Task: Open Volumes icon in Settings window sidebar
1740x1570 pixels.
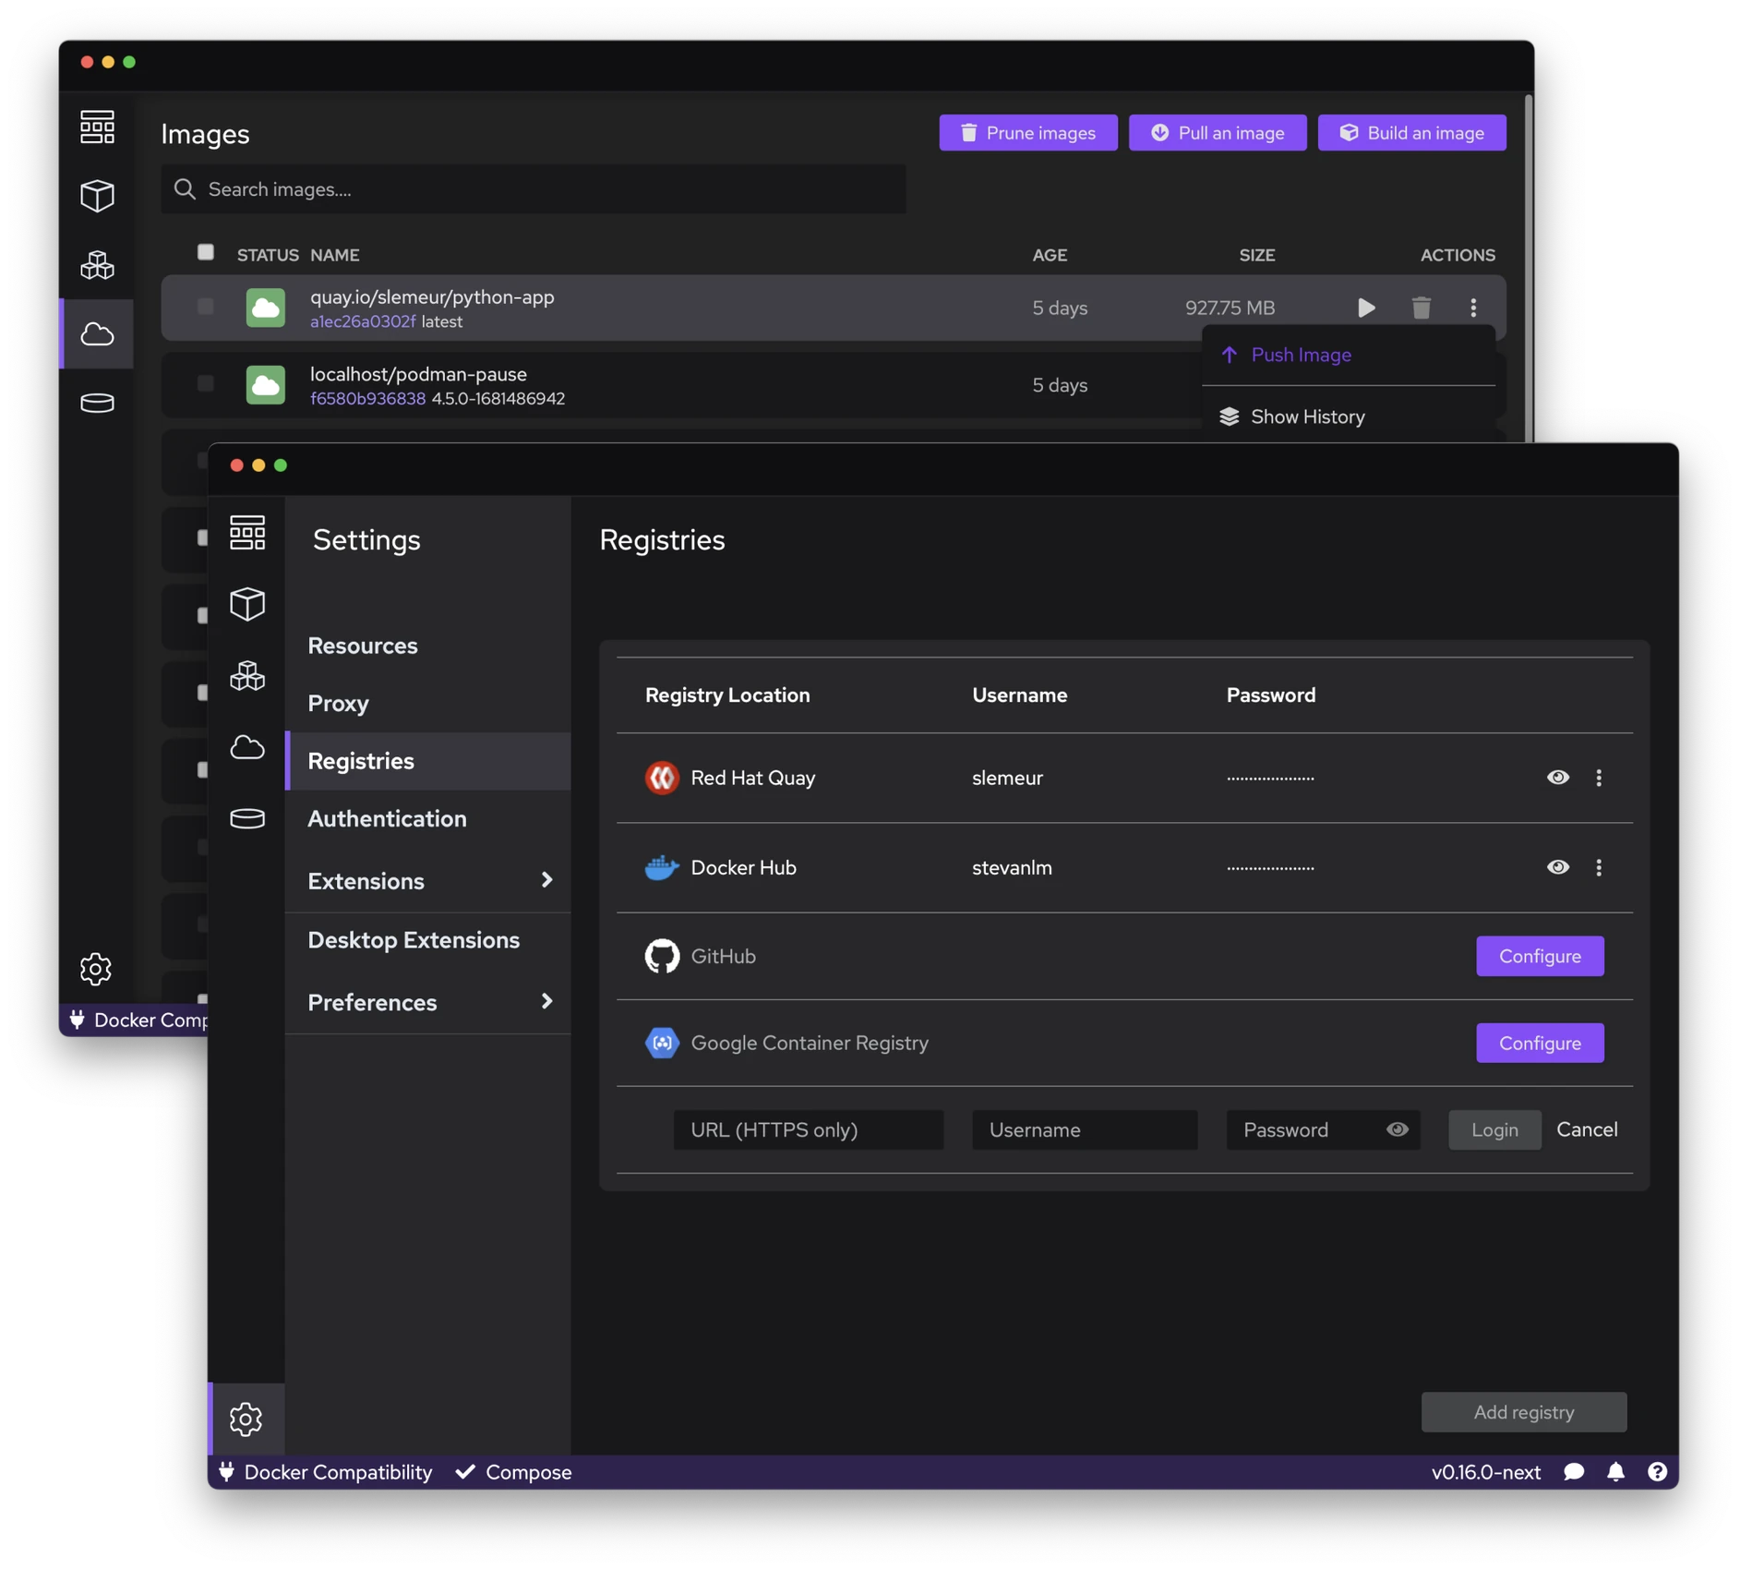Action: tap(247, 818)
